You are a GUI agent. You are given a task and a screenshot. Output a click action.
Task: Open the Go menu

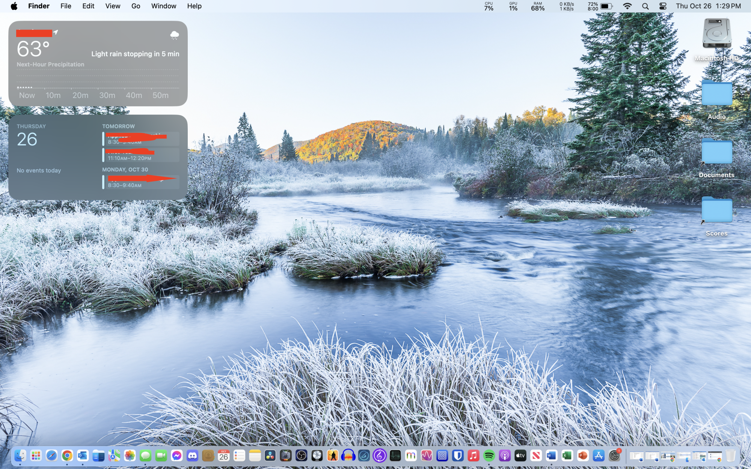(136, 6)
